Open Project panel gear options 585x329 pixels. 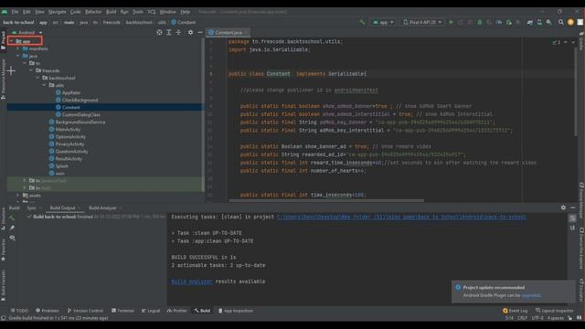pos(190,33)
